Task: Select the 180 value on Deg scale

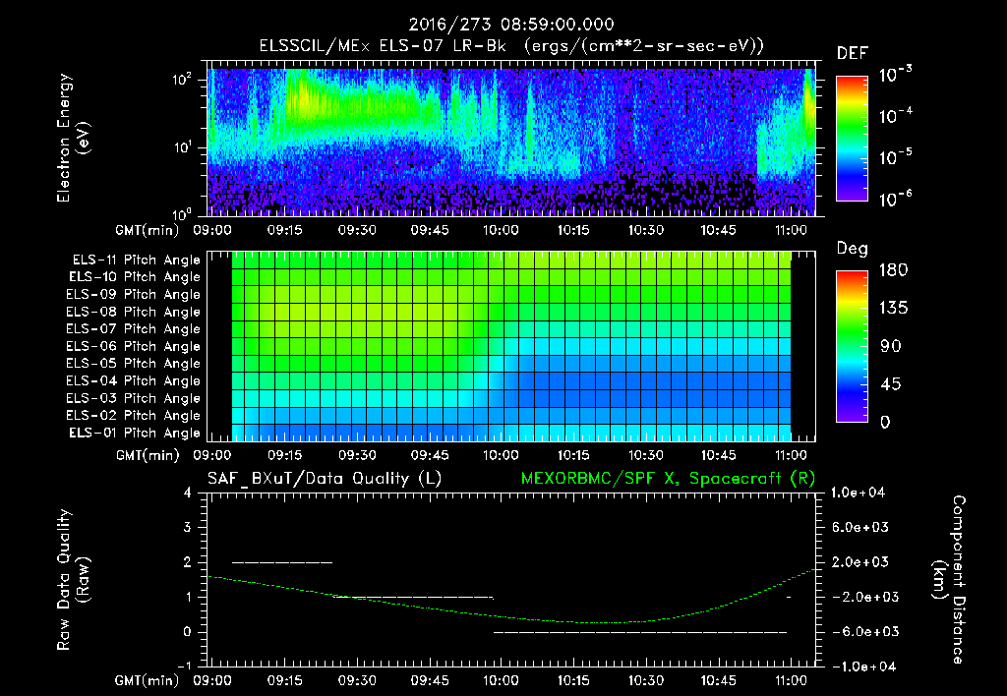Action: tap(893, 269)
